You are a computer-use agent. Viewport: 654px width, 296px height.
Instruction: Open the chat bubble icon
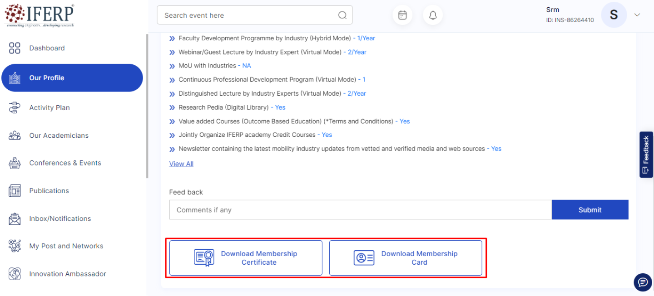(643, 282)
